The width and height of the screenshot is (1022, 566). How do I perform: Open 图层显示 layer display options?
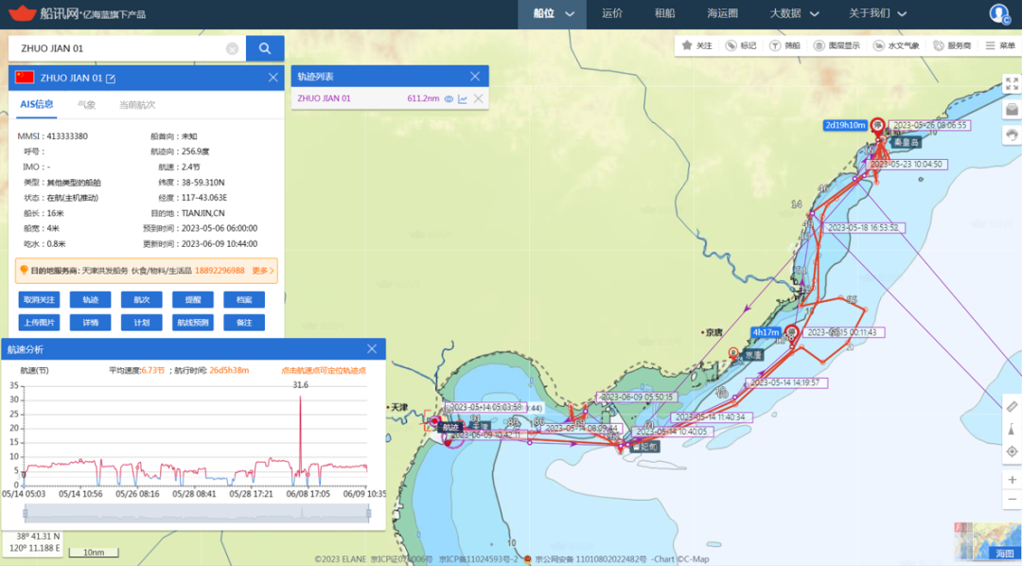point(837,45)
